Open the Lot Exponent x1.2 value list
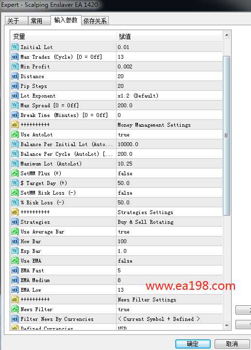The width and height of the screenshot is (251, 350). [x=169, y=96]
